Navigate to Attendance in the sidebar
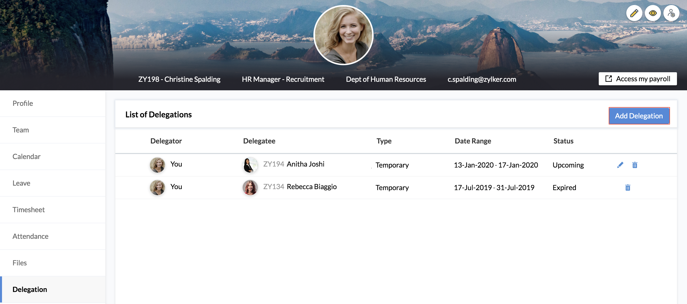Image resolution: width=687 pixels, height=304 pixels. [x=30, y=236]
